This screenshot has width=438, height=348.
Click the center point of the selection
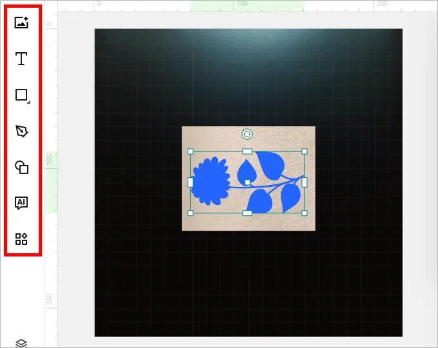click(x=247, y=182)
